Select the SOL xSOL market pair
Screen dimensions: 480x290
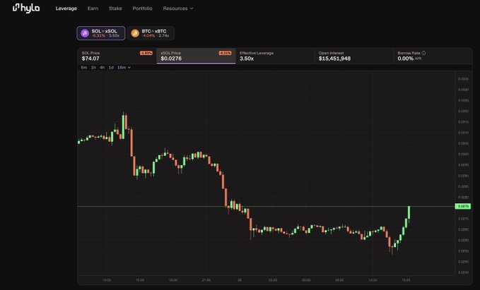101,33
